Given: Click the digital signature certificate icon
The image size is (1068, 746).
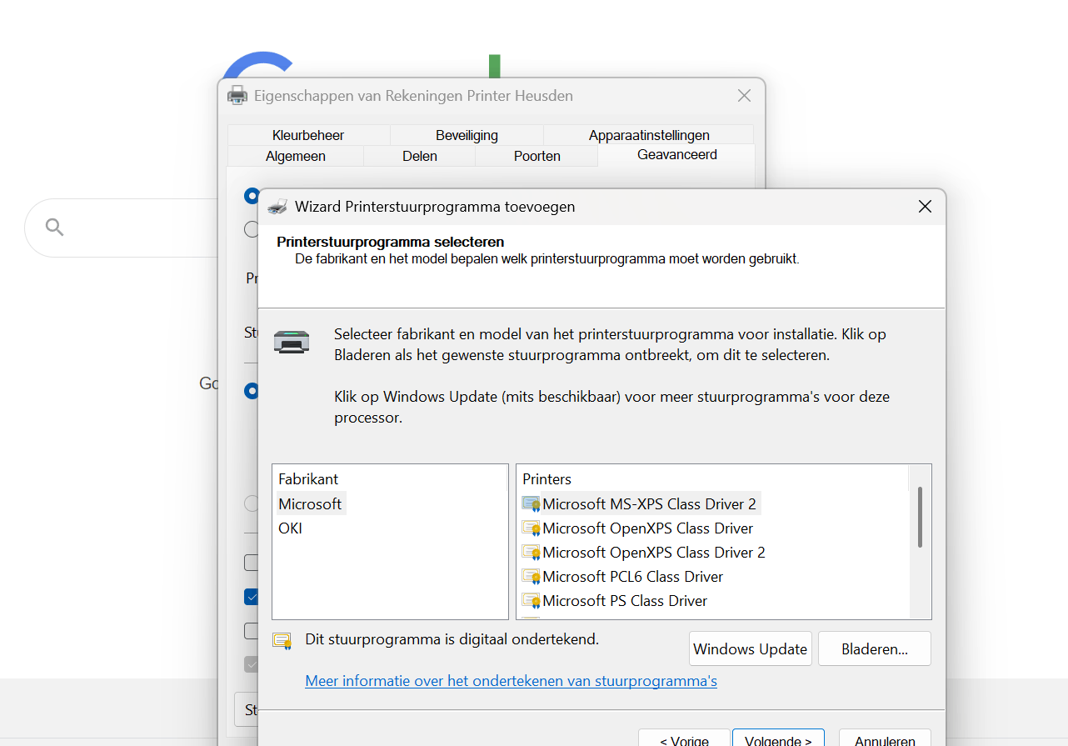Looking at the screenshot, I should coord(282,641).
